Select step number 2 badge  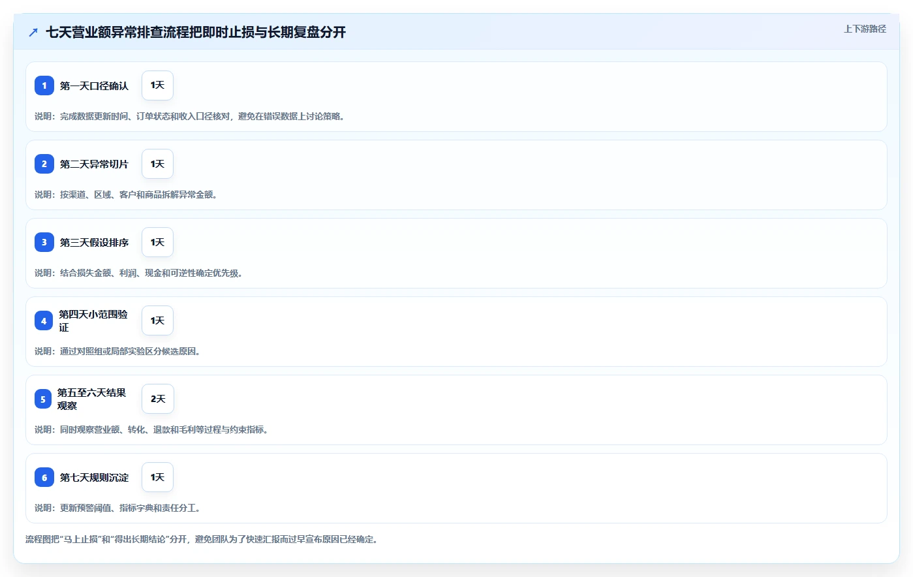(x=44, y=164)
